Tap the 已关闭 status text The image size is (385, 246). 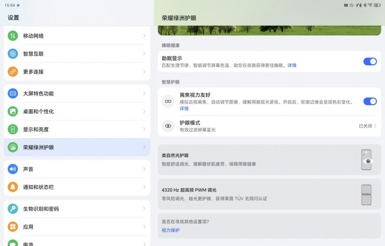coord(365,126)
